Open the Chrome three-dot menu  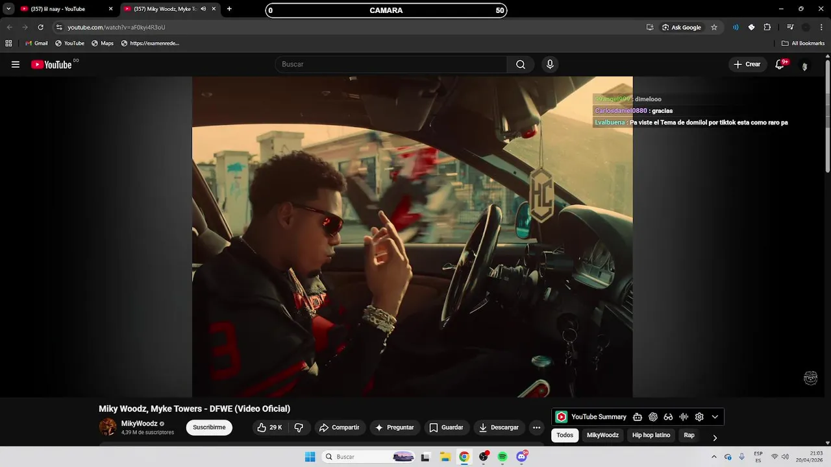coord(821,27)
